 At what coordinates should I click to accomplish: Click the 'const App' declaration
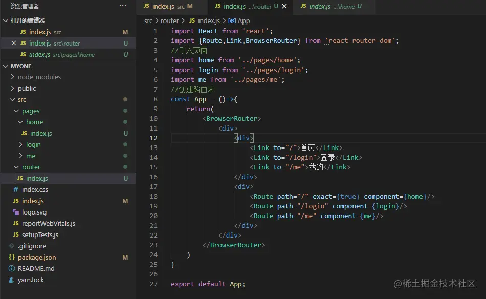point(188,99)
